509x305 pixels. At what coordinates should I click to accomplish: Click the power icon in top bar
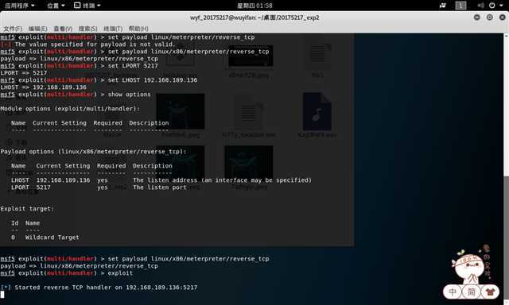[x=492, y=6]
